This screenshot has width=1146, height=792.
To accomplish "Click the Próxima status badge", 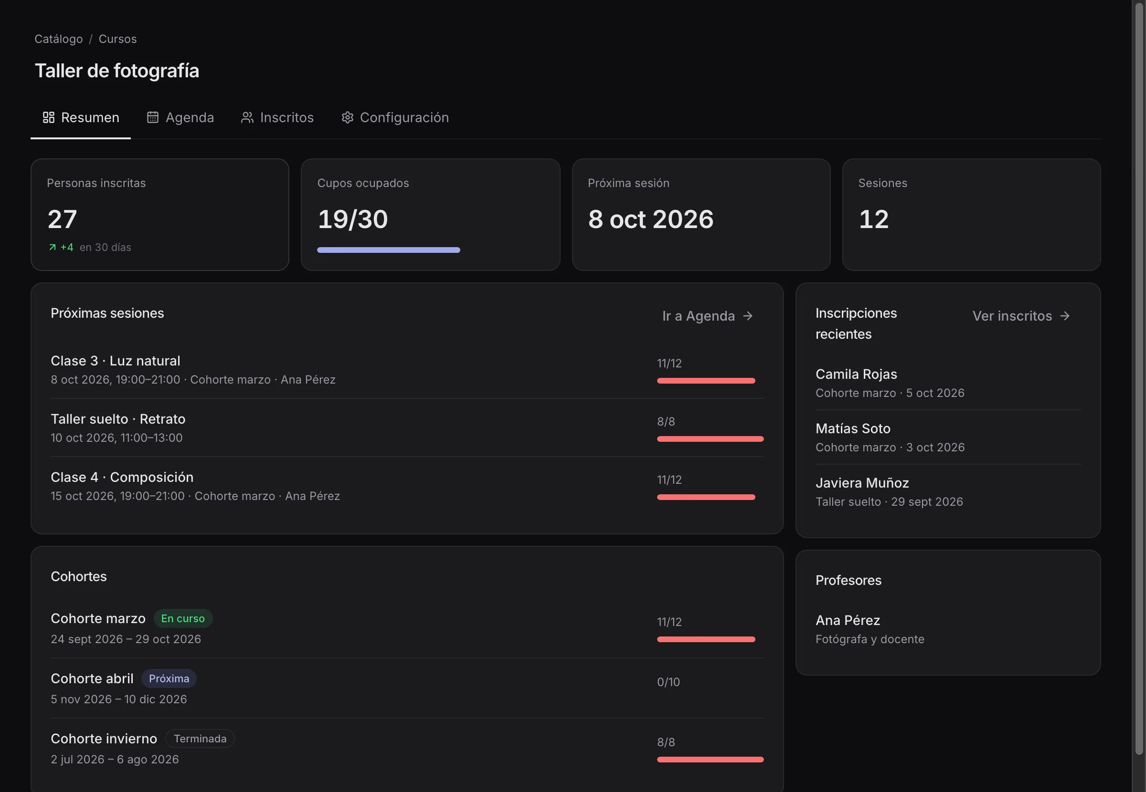I will click(170, 679).
